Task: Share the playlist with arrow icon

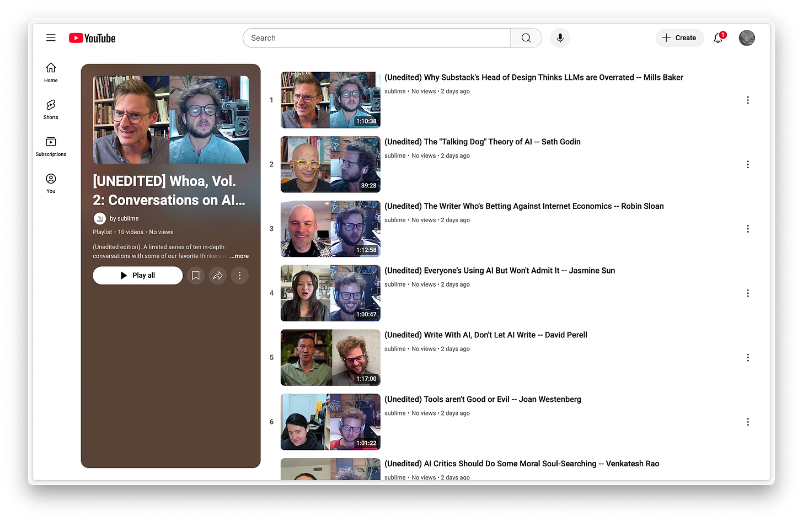Action: pos(218,276)
